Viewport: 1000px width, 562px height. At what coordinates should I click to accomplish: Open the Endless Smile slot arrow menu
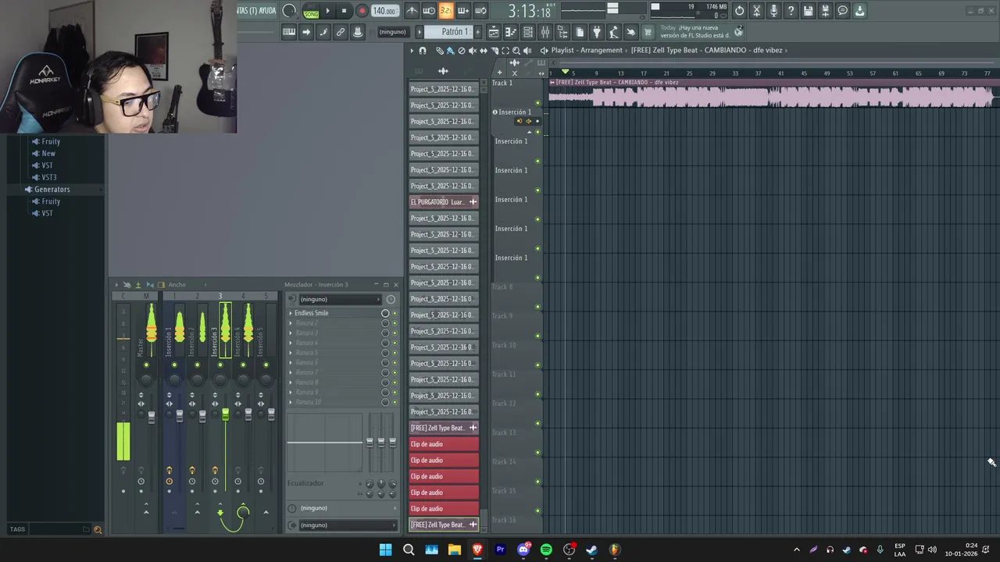[x=291, y=313]
